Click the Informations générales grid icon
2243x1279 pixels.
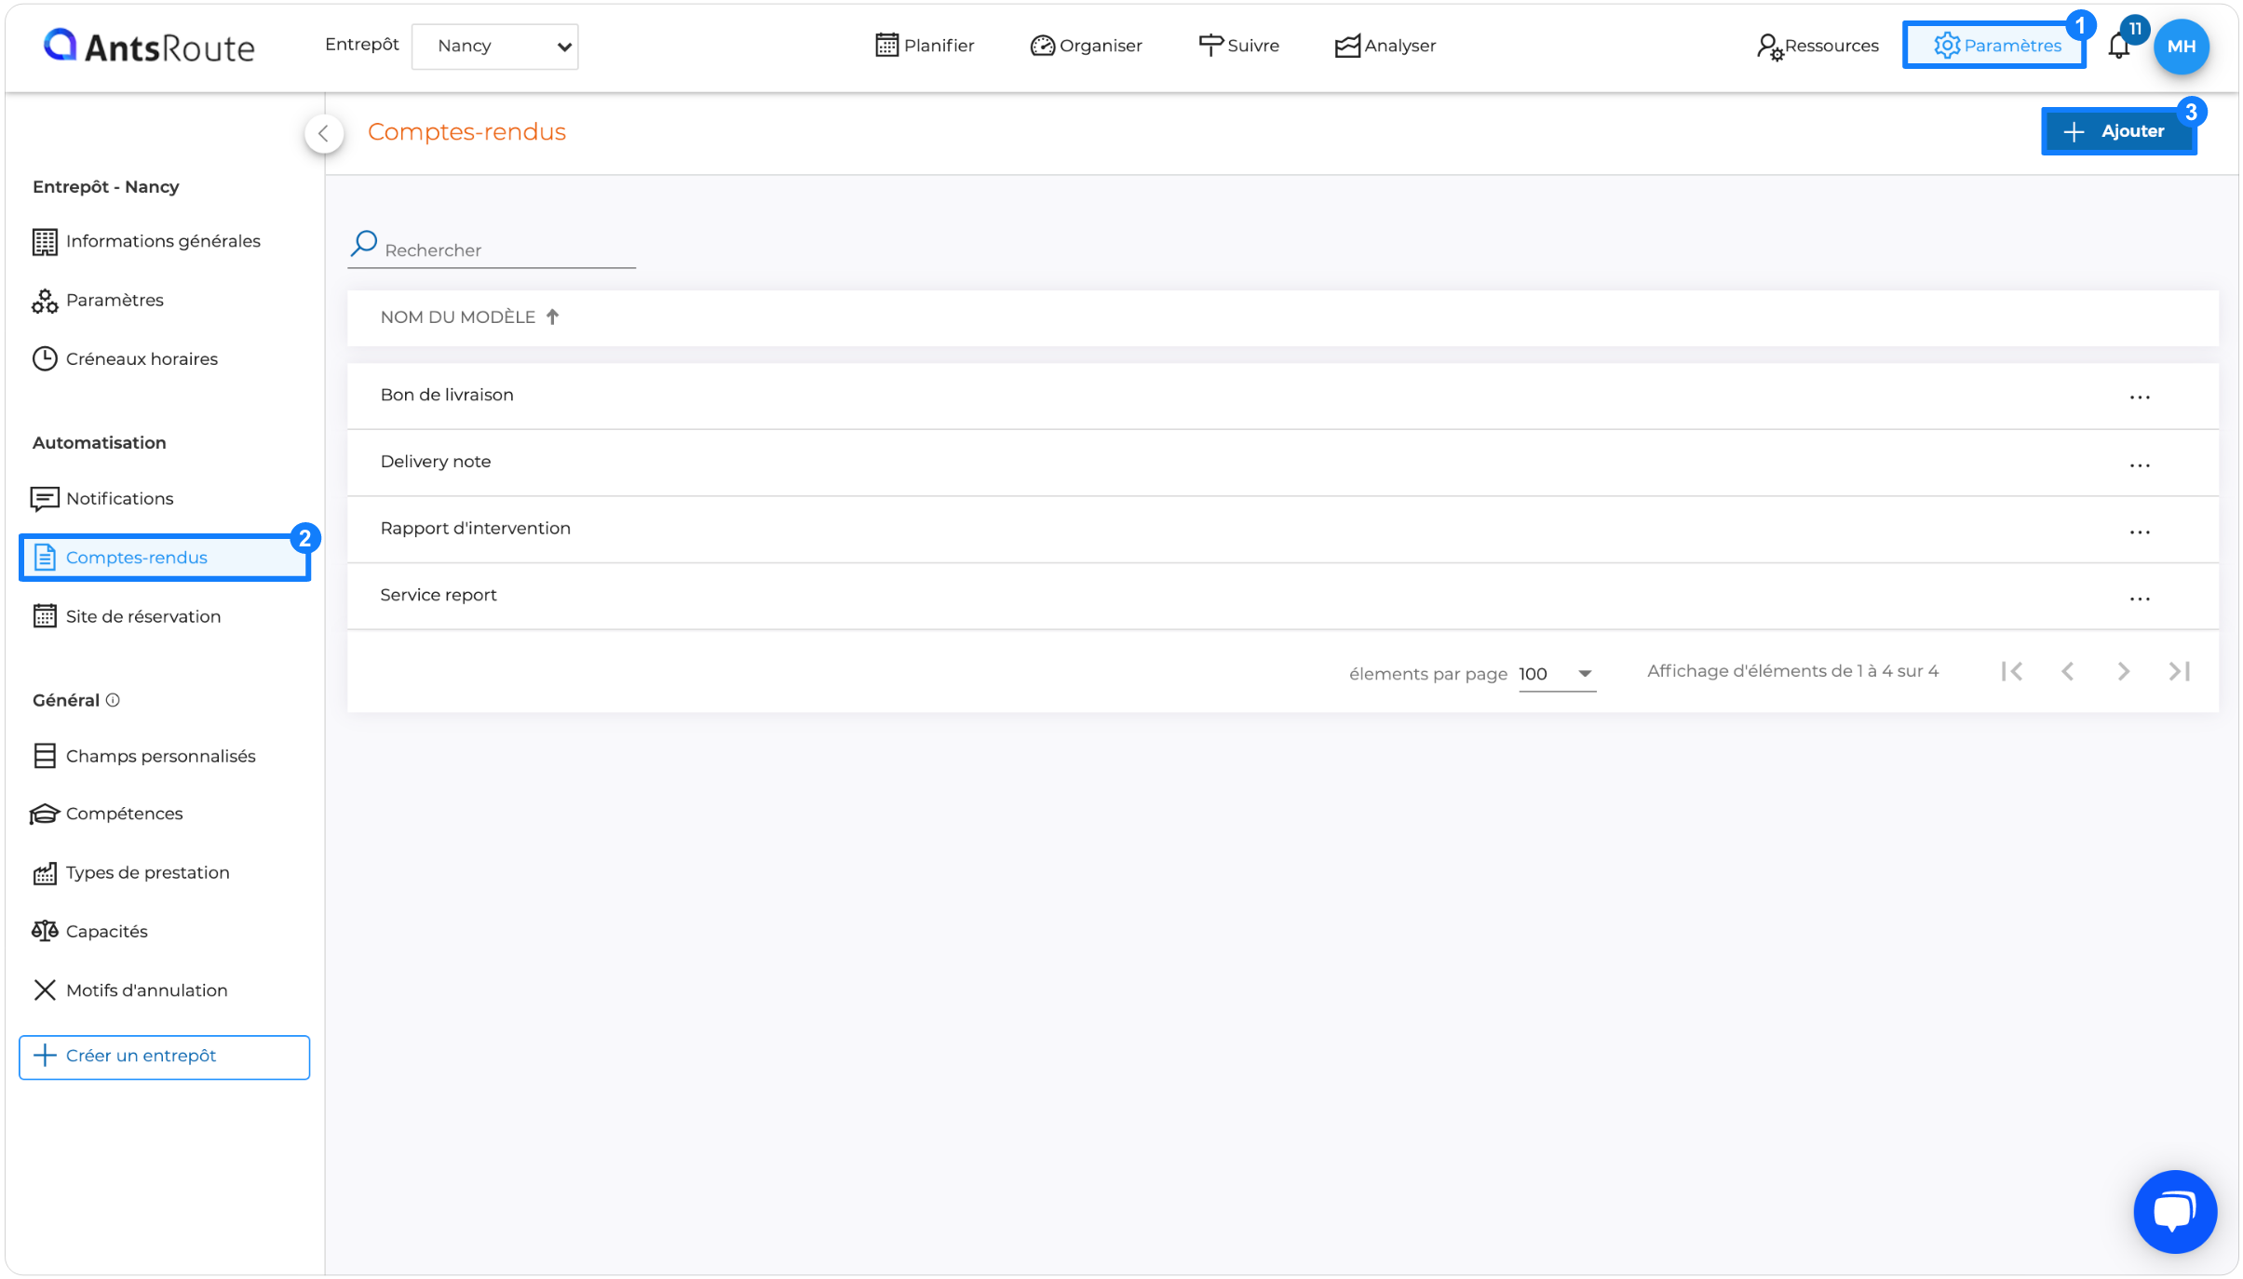tap(44, 242)
